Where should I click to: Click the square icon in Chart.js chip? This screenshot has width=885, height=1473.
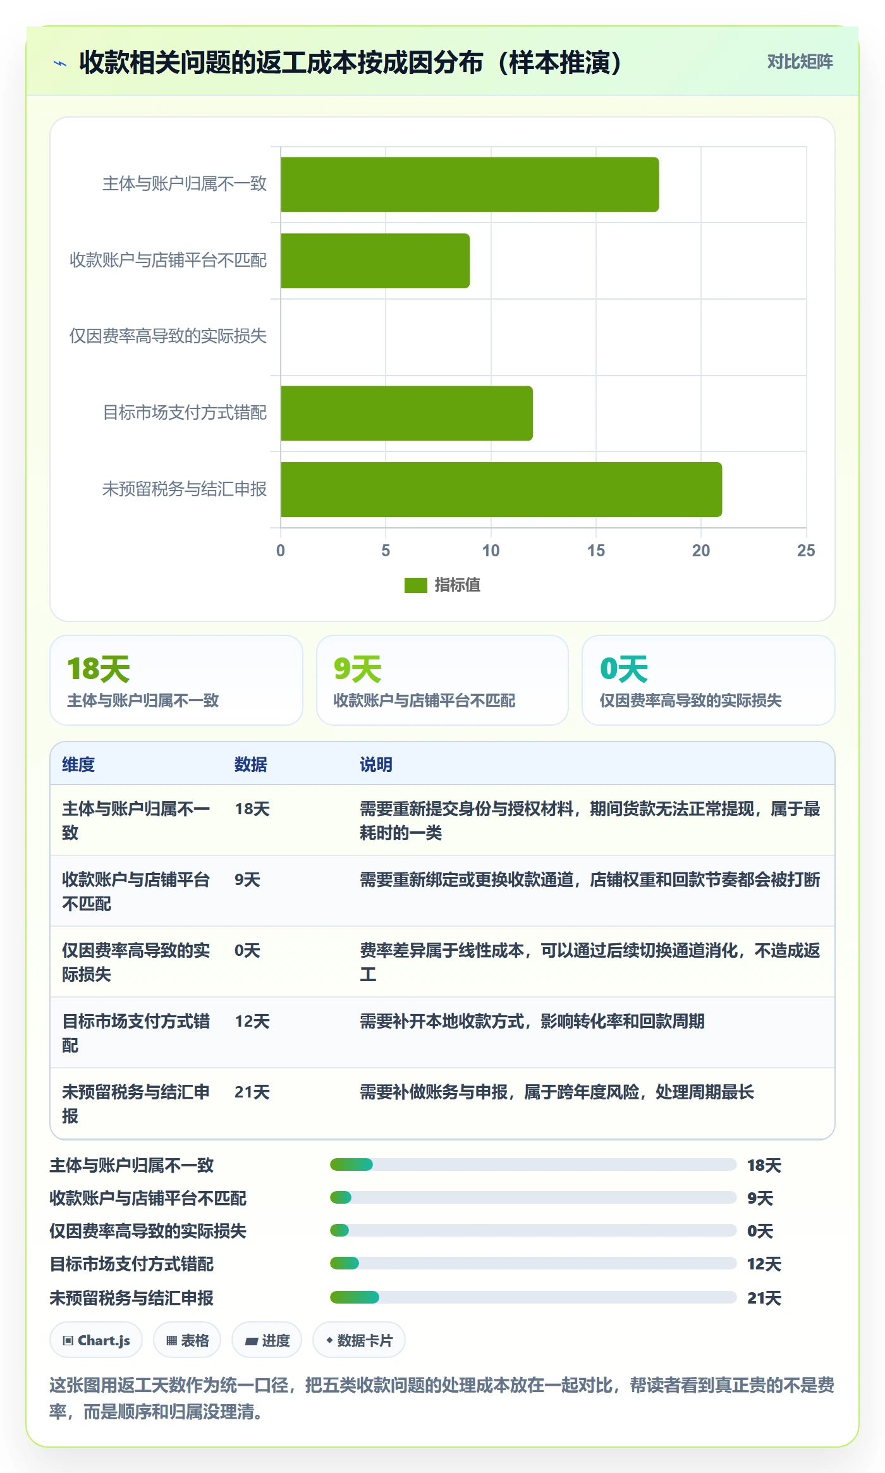pyautogui.click(x=68, y=1340)
